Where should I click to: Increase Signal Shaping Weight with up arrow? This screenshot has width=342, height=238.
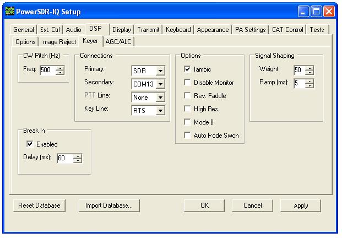pos(310,68)
